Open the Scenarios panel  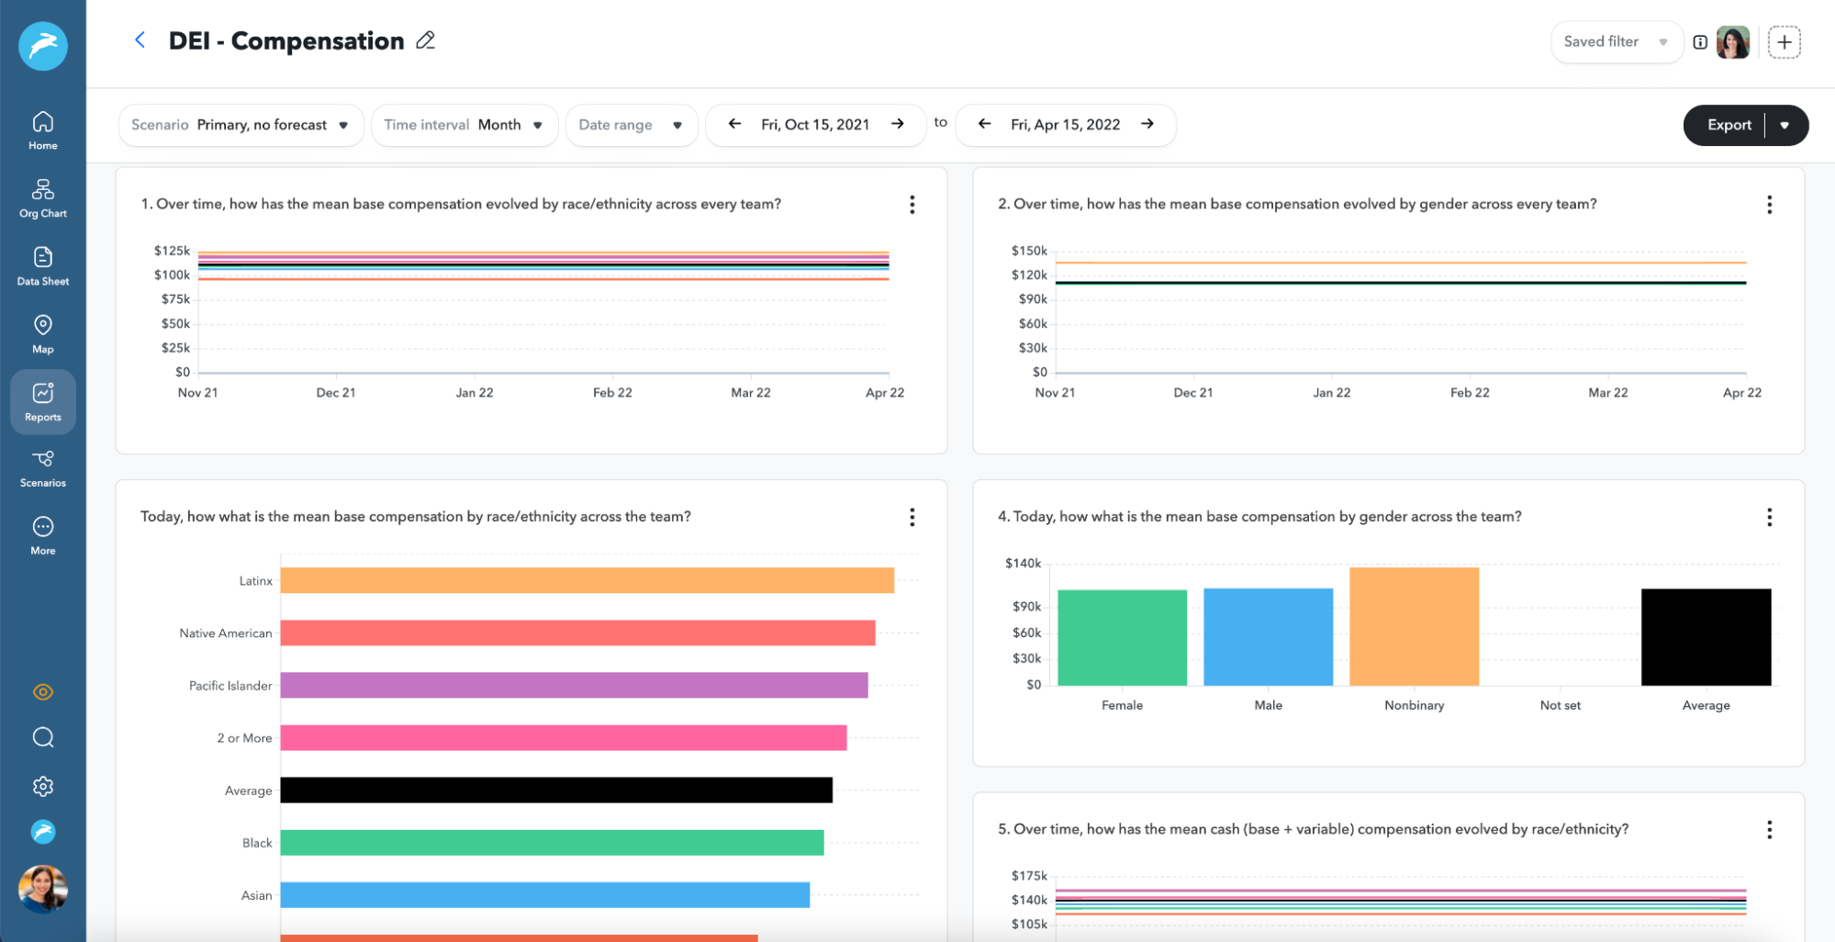click(42, 465)
